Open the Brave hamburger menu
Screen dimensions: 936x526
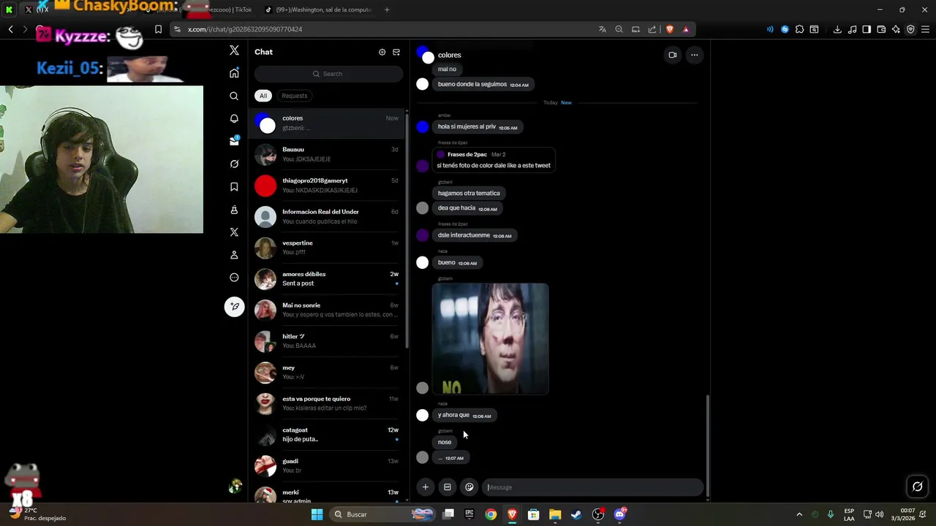pos(926,29)
